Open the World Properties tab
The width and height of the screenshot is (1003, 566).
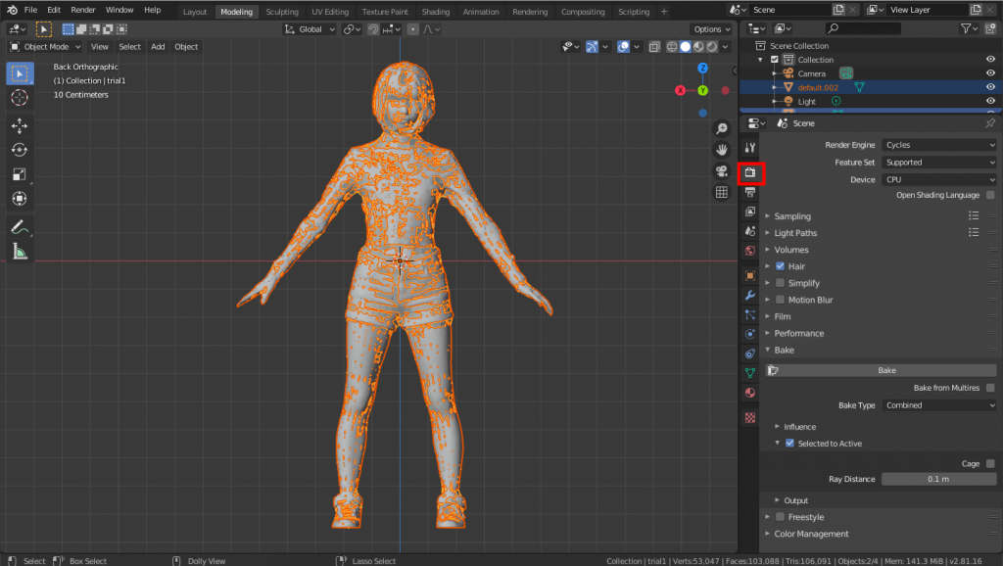[749, 250]
